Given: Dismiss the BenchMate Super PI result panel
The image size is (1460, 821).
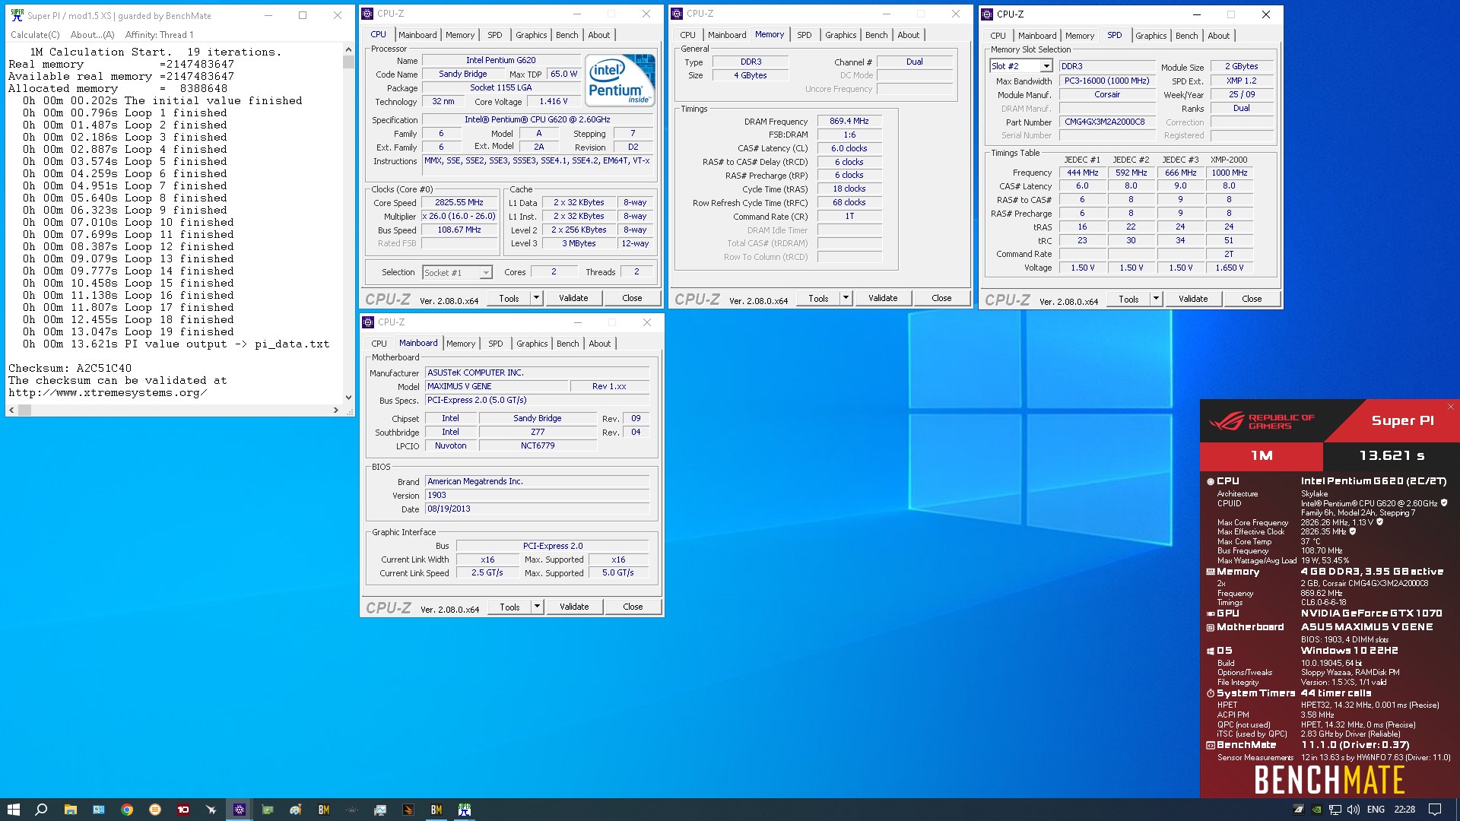Looking at the screenshot, I should point(1450,407).
